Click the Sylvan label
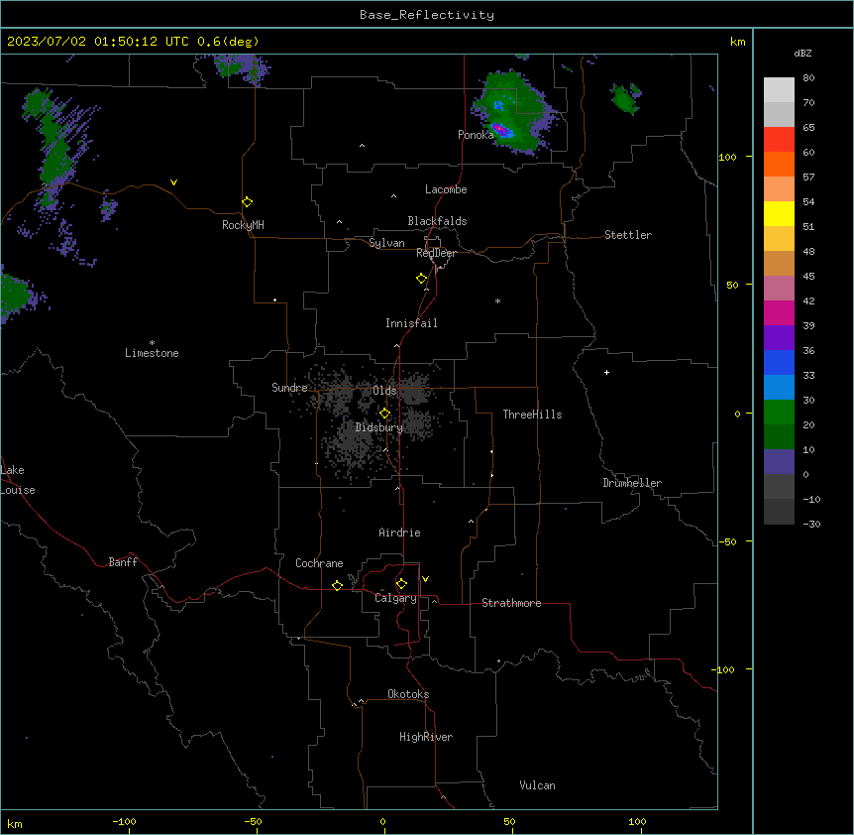This screenshot has width=854, height=835. 386,243
